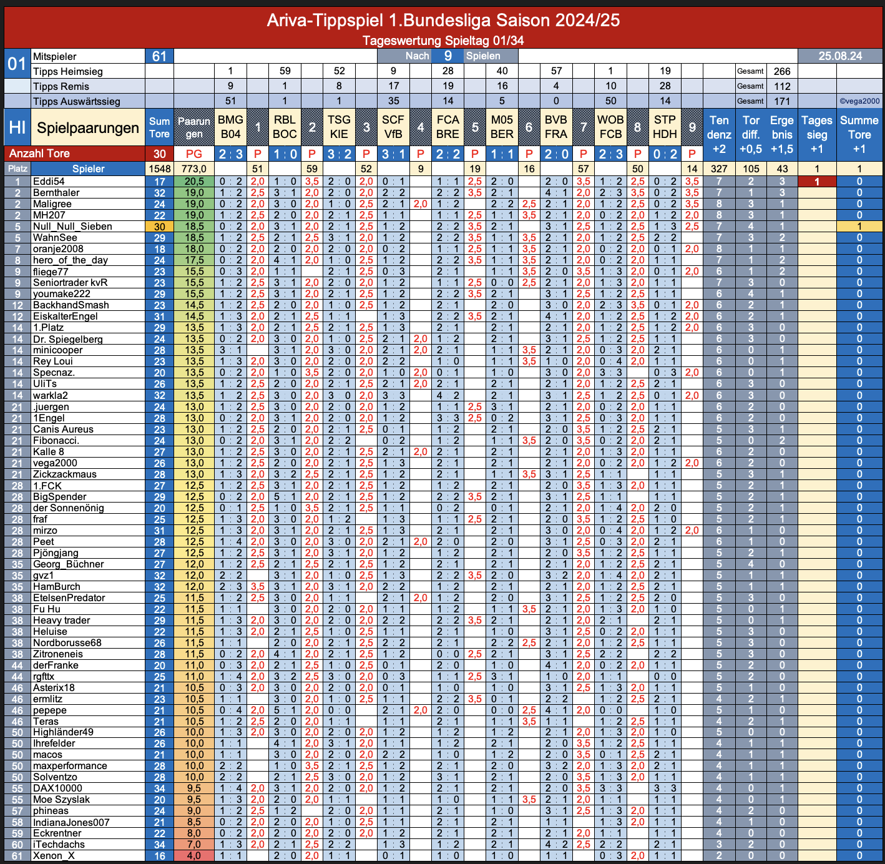885x864 pixels.
Task: Click the 'M05 BER' match header
Action: click(502, 127)
